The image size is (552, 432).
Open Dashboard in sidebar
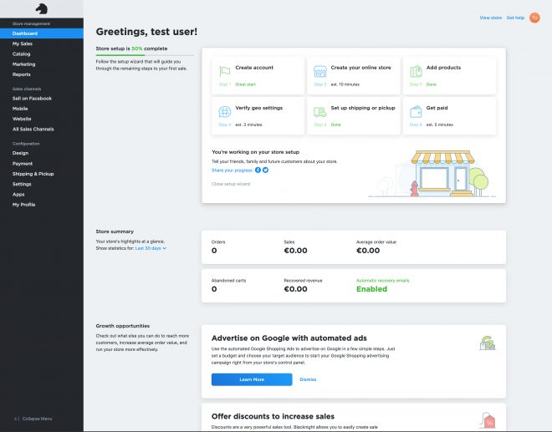coord(42,33)
